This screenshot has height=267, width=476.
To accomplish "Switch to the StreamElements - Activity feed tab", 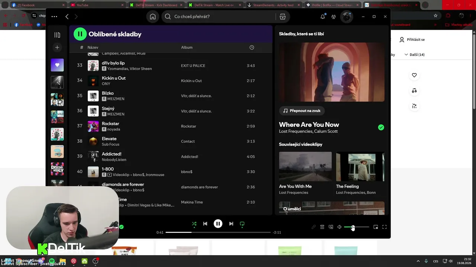I will 274,5.
